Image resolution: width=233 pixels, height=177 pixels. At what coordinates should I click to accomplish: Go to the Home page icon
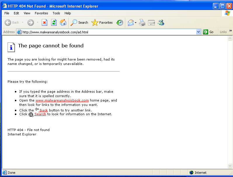[63, 23]
